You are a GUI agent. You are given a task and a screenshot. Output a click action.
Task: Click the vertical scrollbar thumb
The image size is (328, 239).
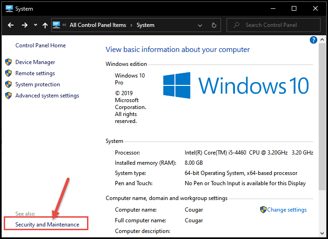(x=322, y=116)
